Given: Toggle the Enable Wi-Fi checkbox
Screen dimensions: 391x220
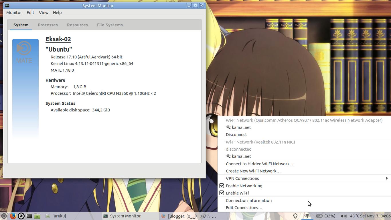Looking at the screenshot, I should [x=222, y=193].
